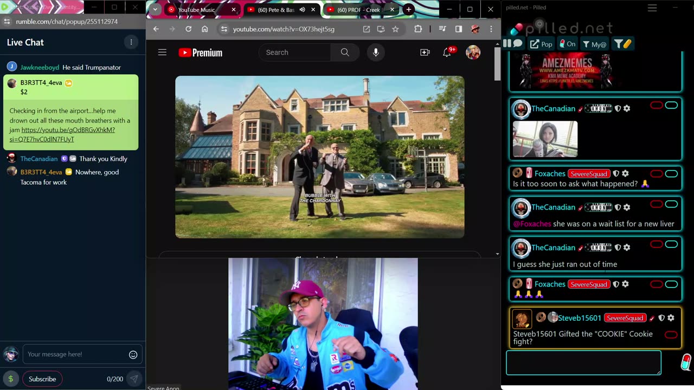694x390 pixels.
Task: Click the YouTube video player
Action: tap(319, 157)
